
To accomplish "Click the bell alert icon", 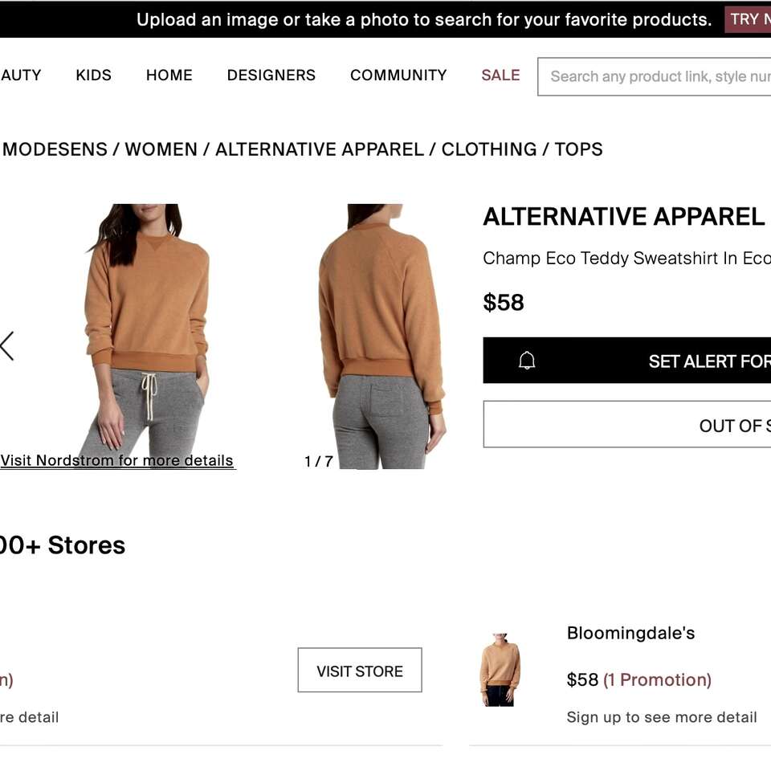I will point(527,361).
